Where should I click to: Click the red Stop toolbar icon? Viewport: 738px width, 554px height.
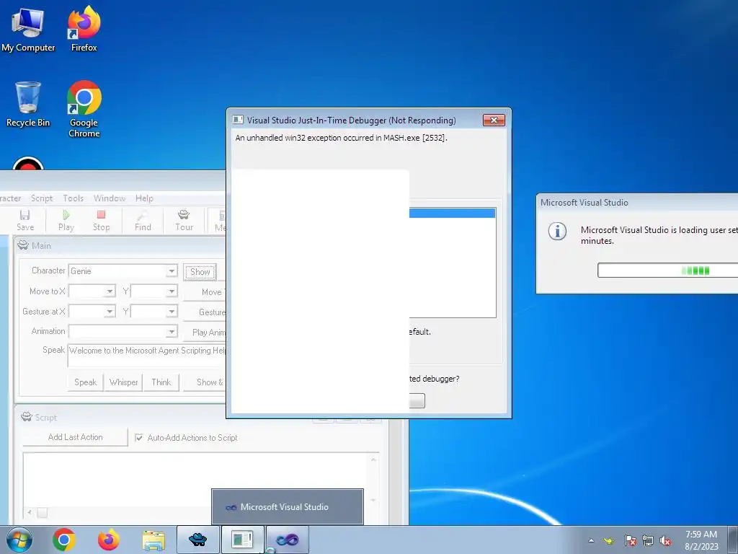tap(101, 220)
